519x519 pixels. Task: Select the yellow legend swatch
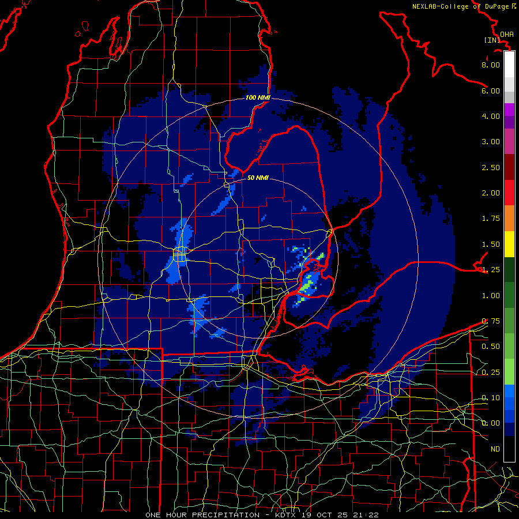(x=509, y=244)
